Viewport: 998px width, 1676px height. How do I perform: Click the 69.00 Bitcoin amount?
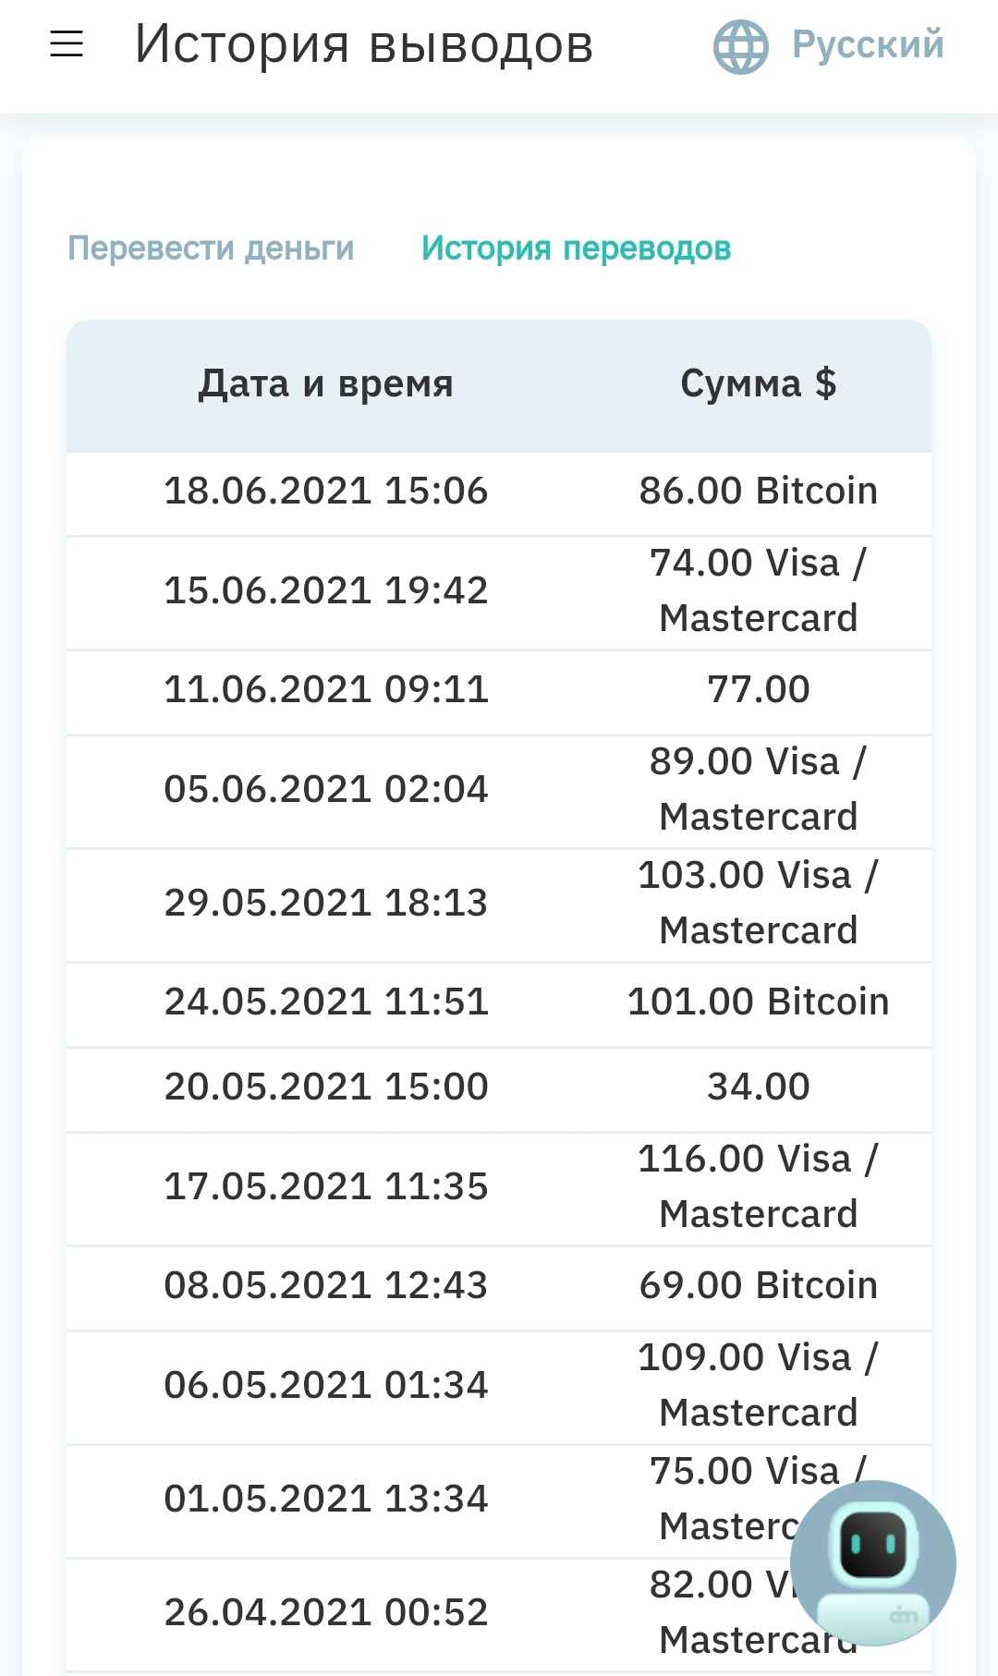click(759, 1286)
